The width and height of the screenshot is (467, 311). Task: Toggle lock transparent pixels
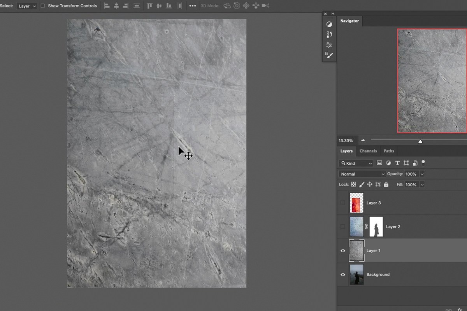pyautogui.click(x=353, y=185)
